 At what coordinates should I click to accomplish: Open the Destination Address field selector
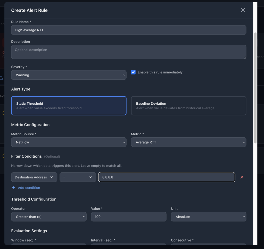click(34, 177)
